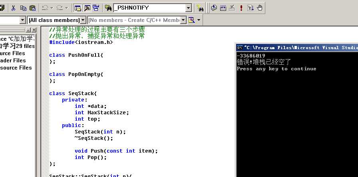This screenshot has height=177, width=358.
Task: Click the int MaxStackSize; line
Action: (x=102, y=113)
